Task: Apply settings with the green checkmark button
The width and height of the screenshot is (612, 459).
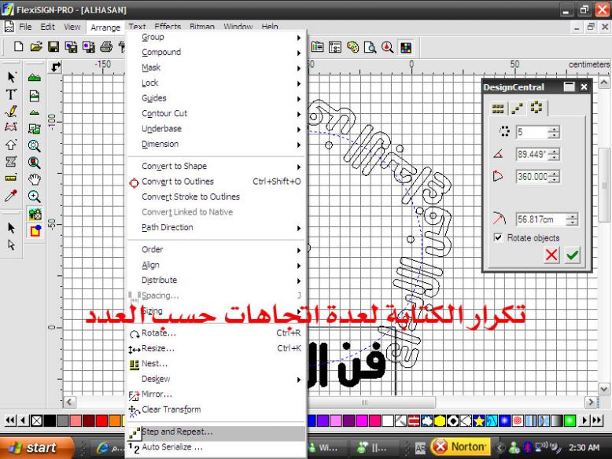Action: [x=572, y=256]
